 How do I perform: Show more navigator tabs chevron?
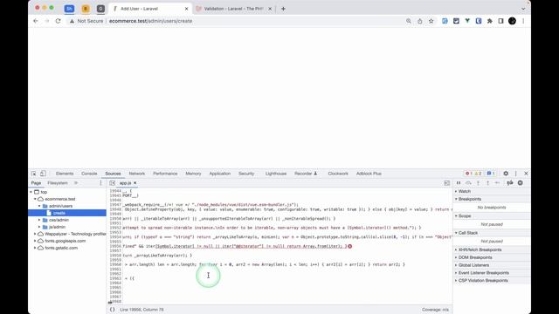click(x=76, y=183)
